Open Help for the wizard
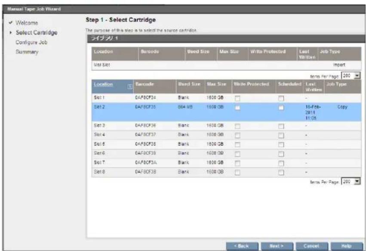The height and width of the screenshot is (251, 366). 347,246
